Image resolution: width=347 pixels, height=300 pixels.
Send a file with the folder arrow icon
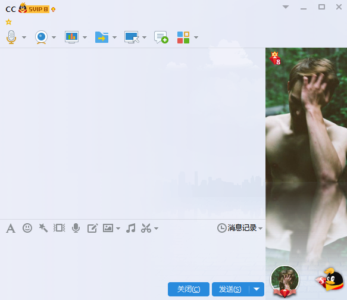102,37
